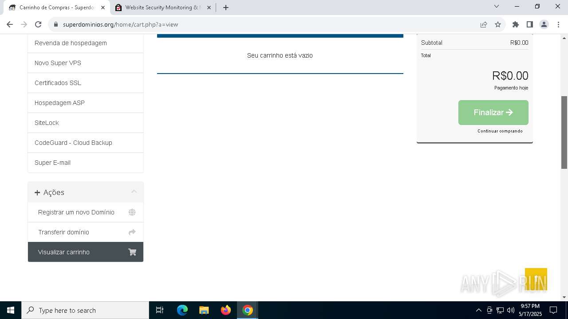Click the Chrome icon in the taskbar
Viewport: 568px width, 319px height.
tap(248, 310)
